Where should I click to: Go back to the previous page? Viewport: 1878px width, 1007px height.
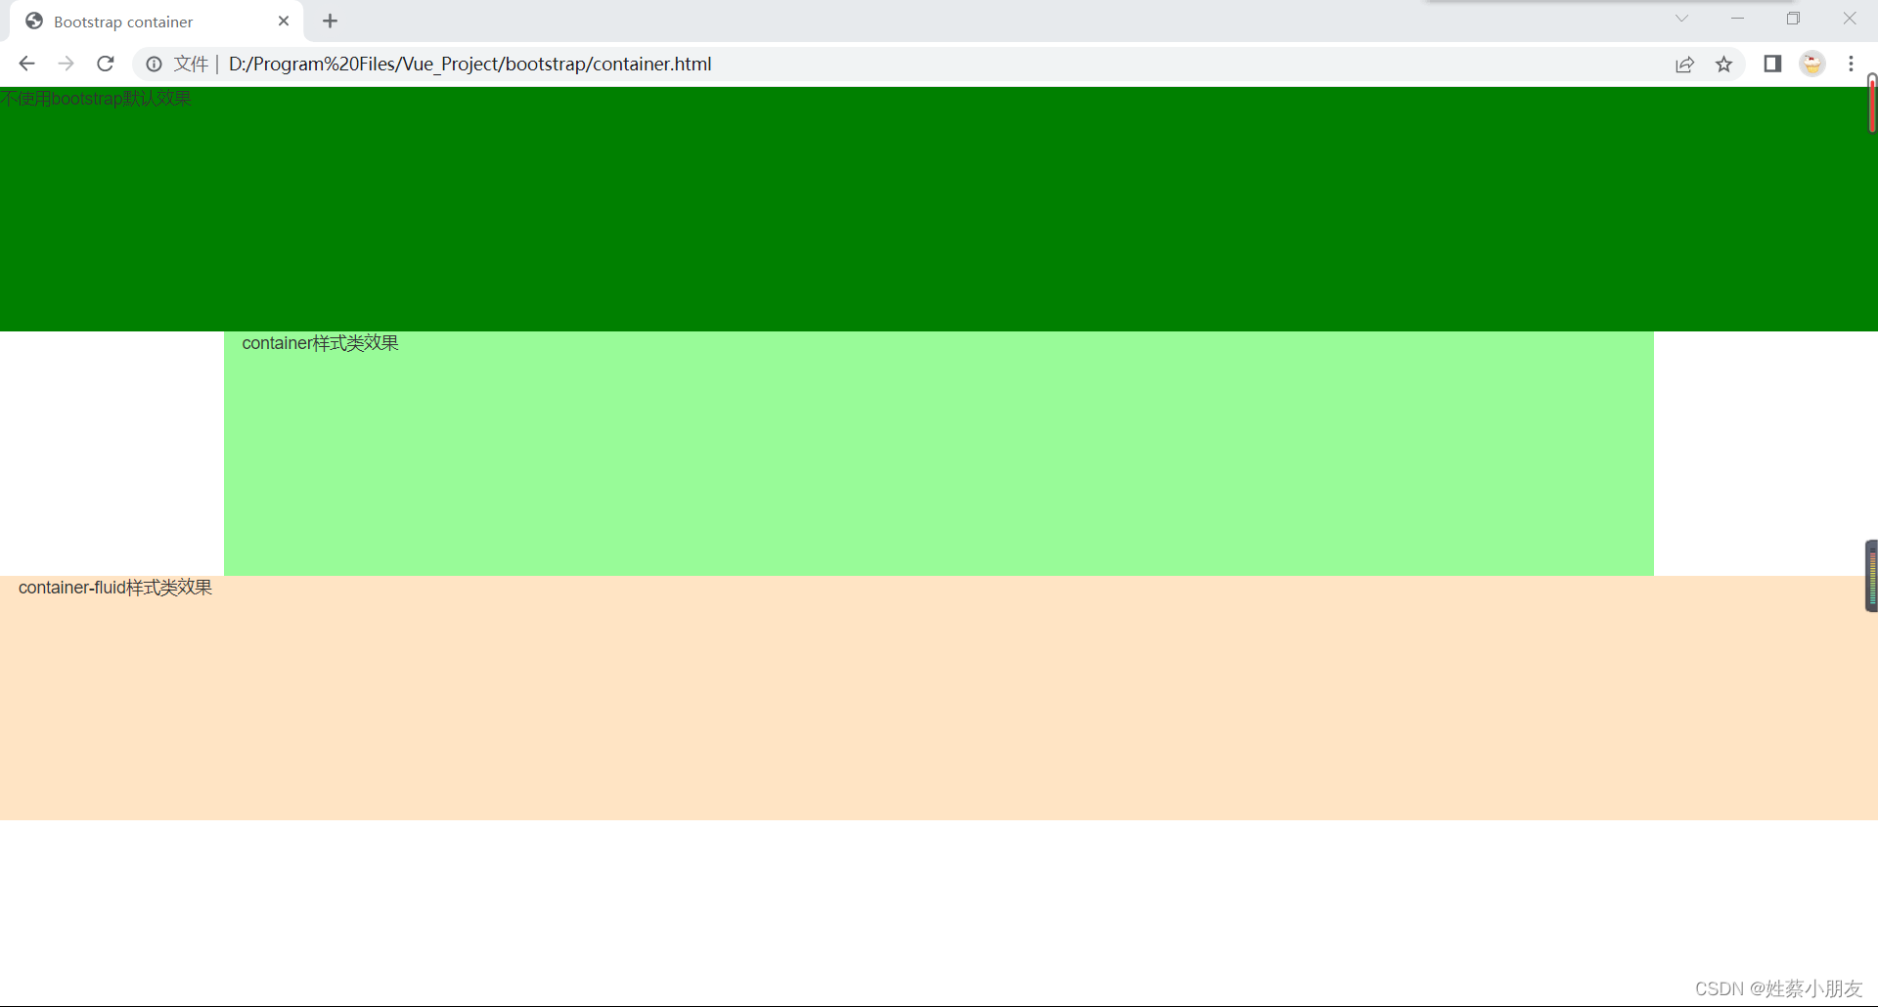[x=26, y=64]
